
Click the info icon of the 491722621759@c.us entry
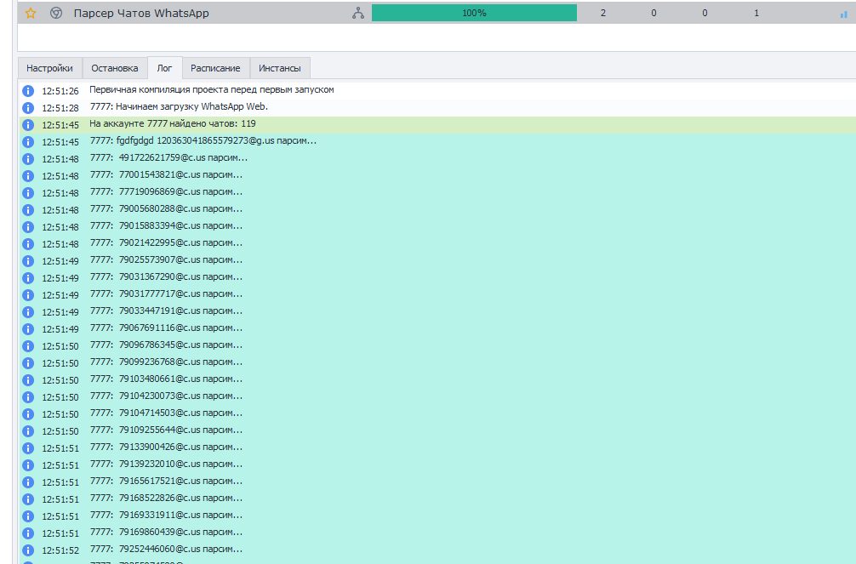coord(28,159)
